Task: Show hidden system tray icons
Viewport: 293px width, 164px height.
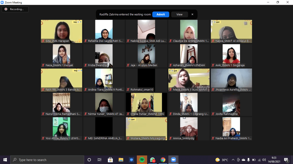Action: (233, 160)
